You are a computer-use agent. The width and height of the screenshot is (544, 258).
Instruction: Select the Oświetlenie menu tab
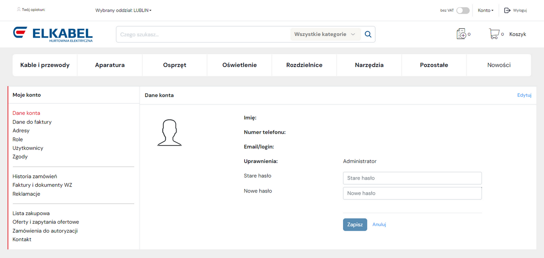[x=239, y=65]
